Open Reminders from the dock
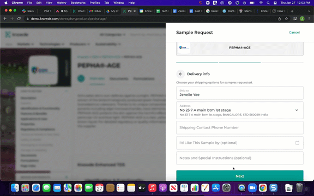The height and width of the screenshot is (196, 314). (x=120, y=188)
